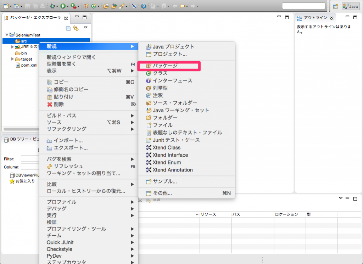Collapse the SeleniumTest project tree node
Screen dimensions: 363x264
click(7, 35)
